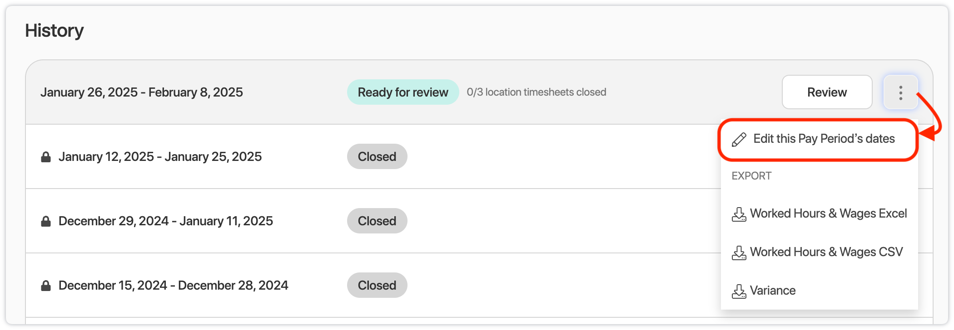Click the three-dot more options button
The height and width of the screenshot is (330, 954).
[900, 92]
